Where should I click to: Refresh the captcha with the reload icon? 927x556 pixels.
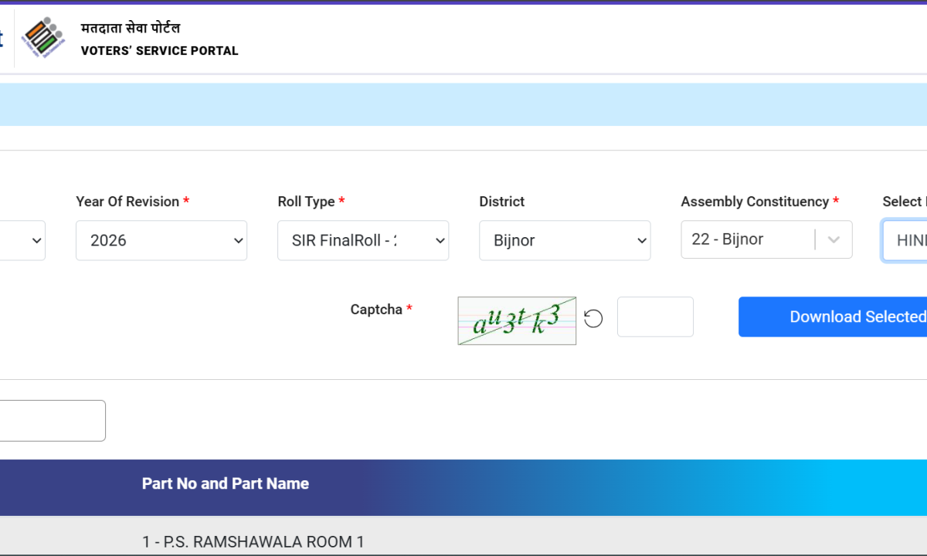(x=593, y=318)
